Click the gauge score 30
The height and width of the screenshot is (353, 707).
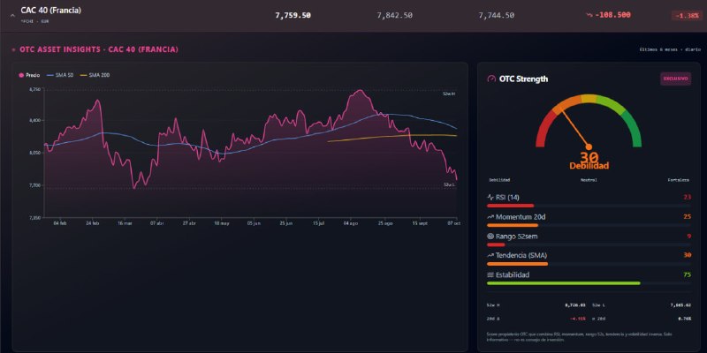pyautogui.click(x=589, y=157)
